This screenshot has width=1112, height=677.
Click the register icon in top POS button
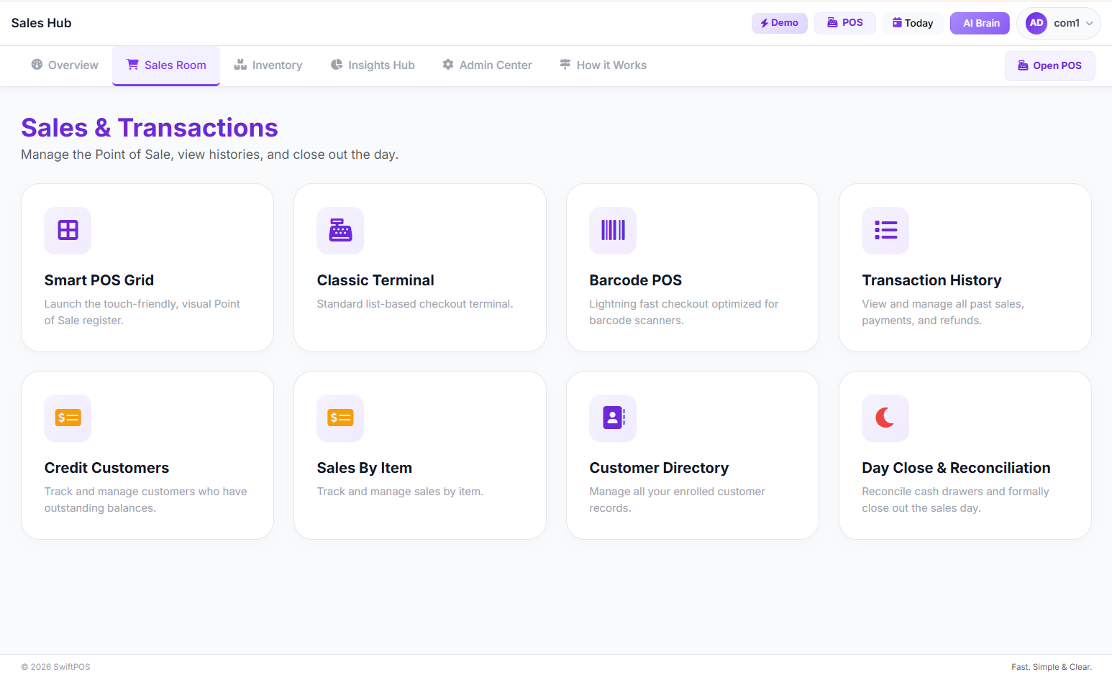[x=832, y=23]
